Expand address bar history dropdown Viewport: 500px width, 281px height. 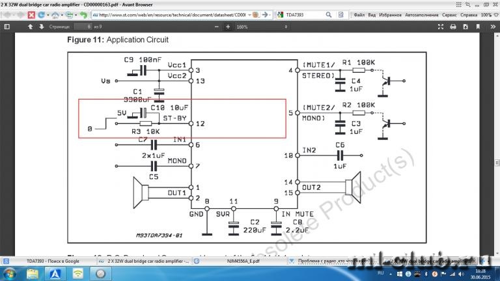[249, 15]
